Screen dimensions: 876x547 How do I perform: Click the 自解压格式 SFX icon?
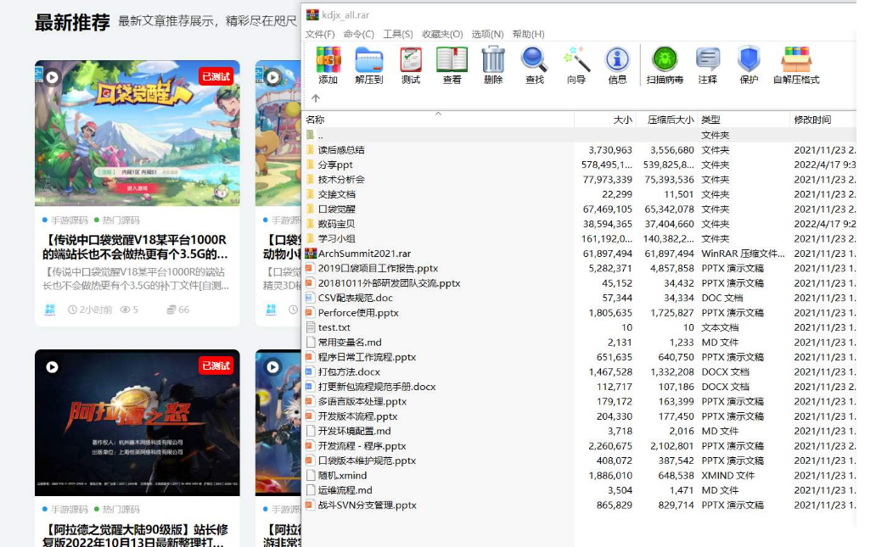[x=796, y=64]
